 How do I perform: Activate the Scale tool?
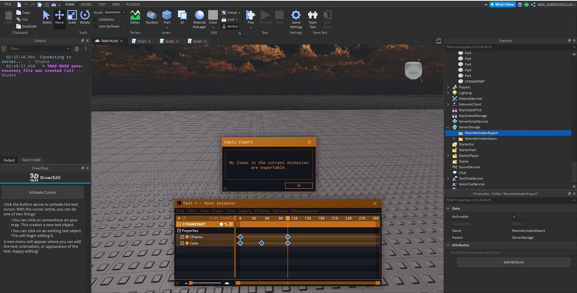[x=72, y=17]
